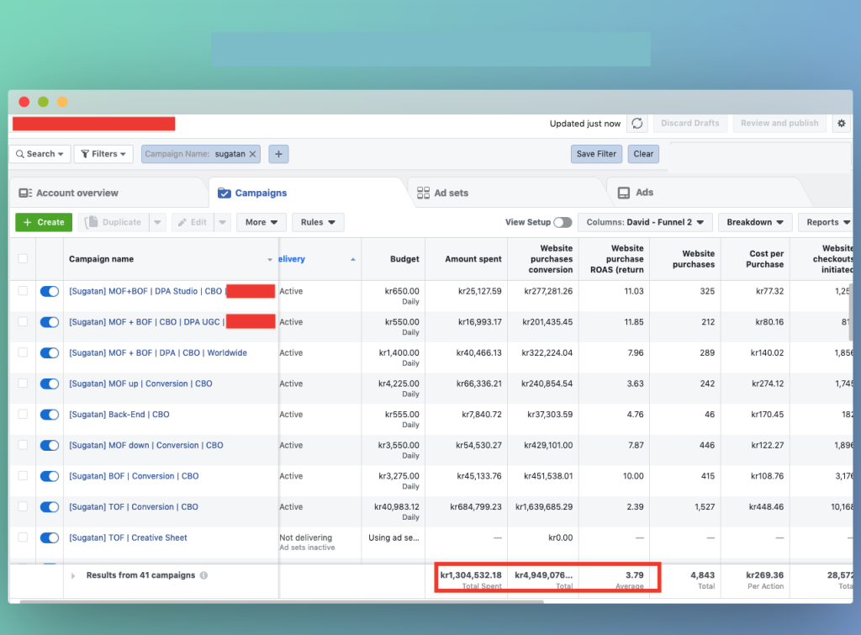Remove the sugatan campaign name filter
Image resolution: width=861 pixels, height=635 pixels.
(252, 154)
